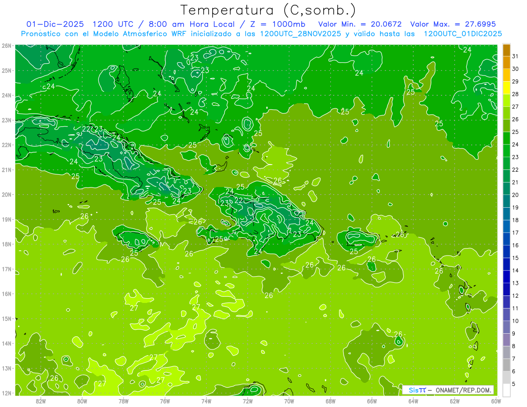Click the 23N latitude axis label
This screenshot has height=407, width=527.
click(x=7, y=120)
